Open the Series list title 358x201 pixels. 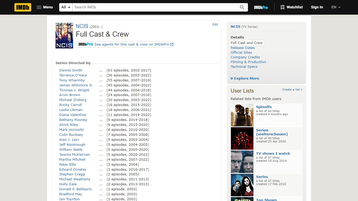tap(262, 177)
